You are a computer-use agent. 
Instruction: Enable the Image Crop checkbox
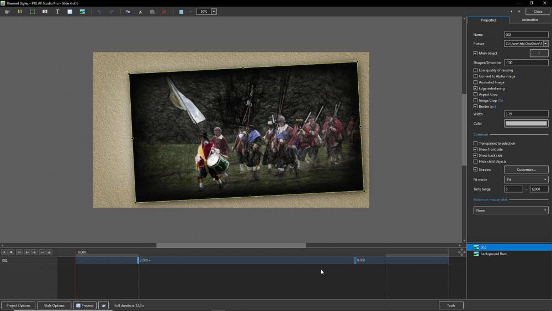476,101
